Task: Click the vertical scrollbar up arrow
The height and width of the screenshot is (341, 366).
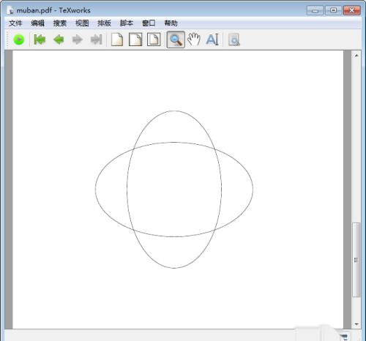Action: pyautogui.click(x=356, y=56)
